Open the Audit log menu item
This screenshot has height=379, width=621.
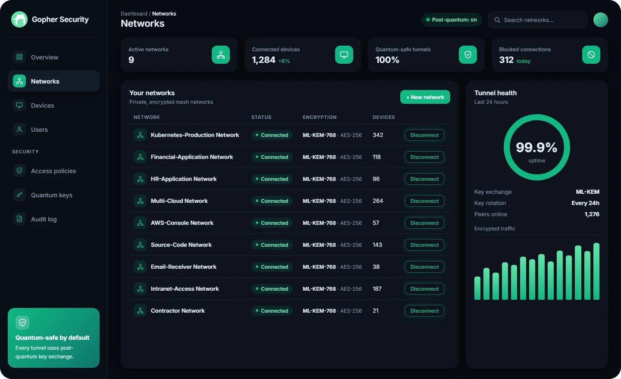coord(53,219)
